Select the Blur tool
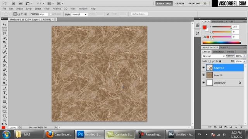248x139 pixels. (4, 79)
